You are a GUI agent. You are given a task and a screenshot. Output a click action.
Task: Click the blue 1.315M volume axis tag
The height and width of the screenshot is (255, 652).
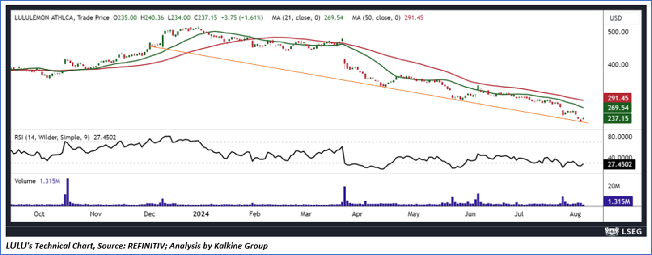tap(617, 202)
